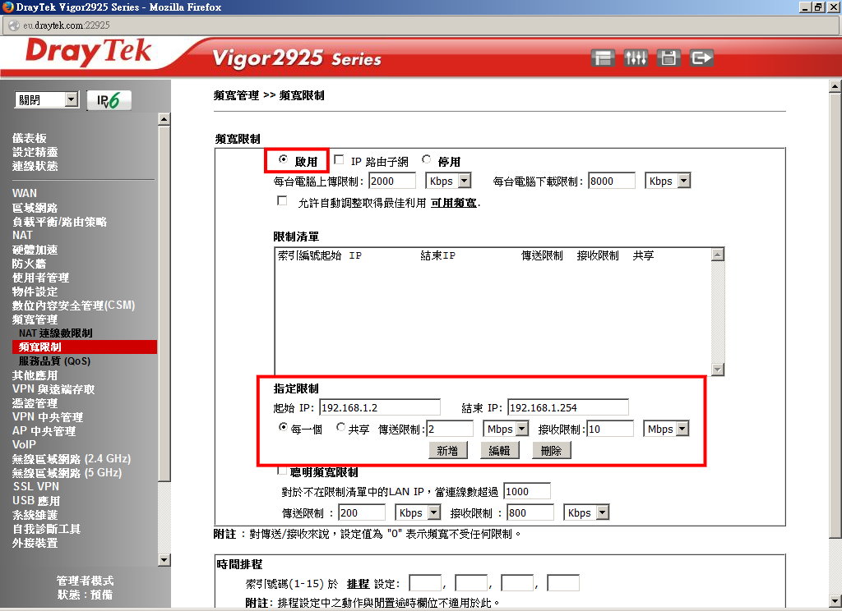Viewport: 842px width, 611px height.
Task: Click the IPv6 icon button
Action: (109, 100)
